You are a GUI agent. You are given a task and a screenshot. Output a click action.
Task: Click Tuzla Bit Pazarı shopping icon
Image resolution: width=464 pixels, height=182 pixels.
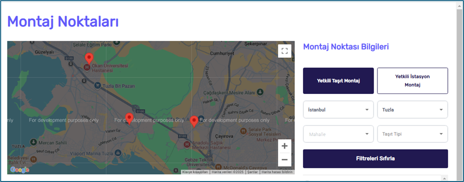click(97, 86)
